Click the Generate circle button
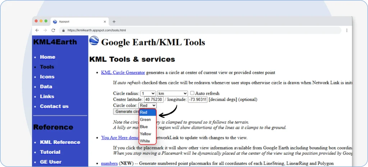Image resolution: width=368 pixels, height=167 pixels. [x=126, y=111]
